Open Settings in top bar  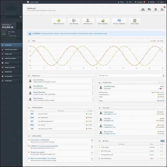(x=151, y=2)
